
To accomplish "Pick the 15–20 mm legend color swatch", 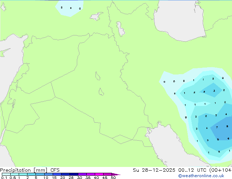I will click(x=57, y=174).
